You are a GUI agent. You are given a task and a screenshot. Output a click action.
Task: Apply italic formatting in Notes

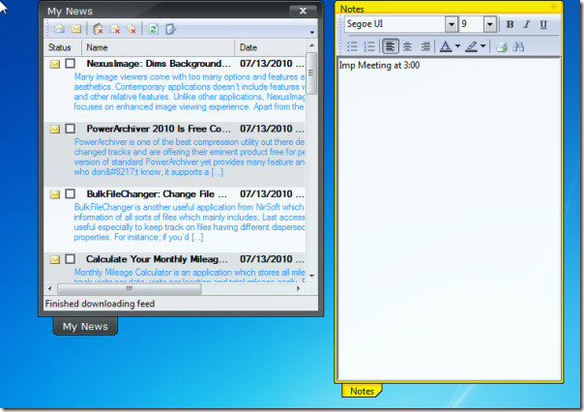pos(527,24)
